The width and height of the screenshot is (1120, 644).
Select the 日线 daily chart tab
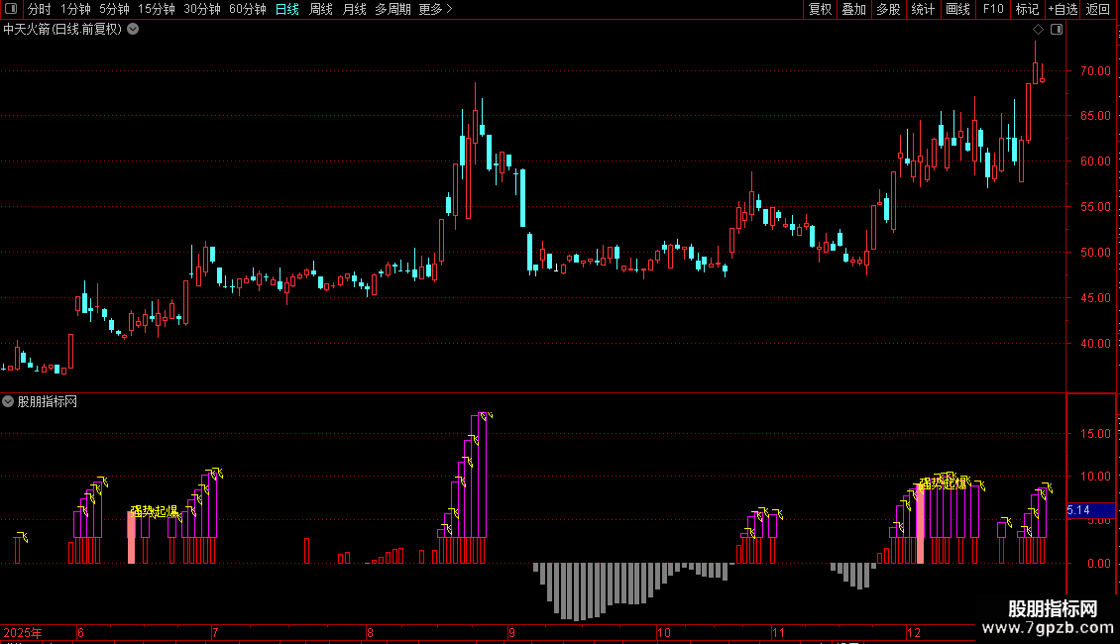point(287,9)
